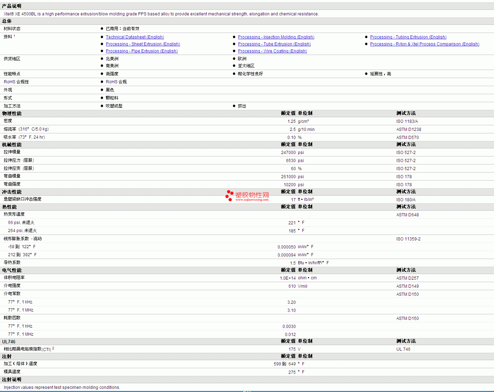Click the '3.20' dielectric constant value
Image resolution: width=494 pixels, height=392 pixels.
point(292,302)
